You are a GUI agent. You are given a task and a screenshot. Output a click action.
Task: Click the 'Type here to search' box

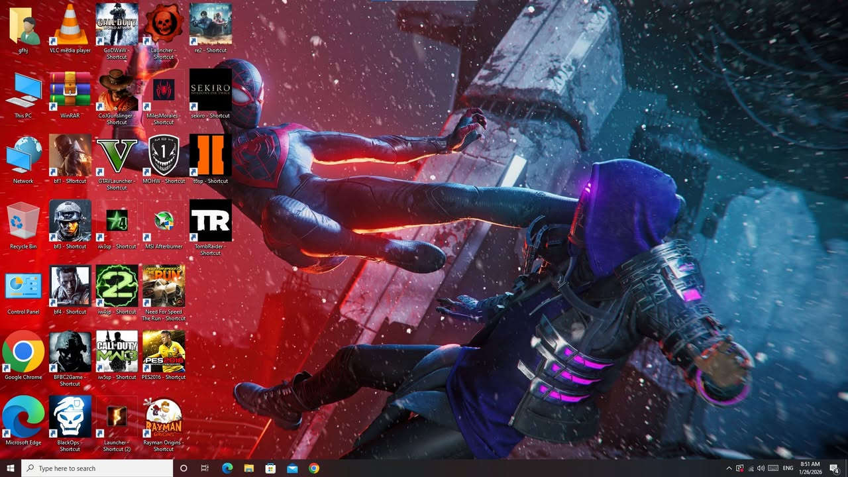coord(99,468)
